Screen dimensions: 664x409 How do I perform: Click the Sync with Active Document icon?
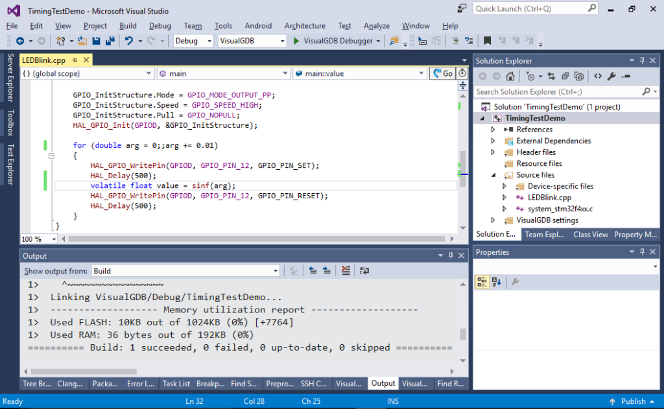tap(551, 76)
